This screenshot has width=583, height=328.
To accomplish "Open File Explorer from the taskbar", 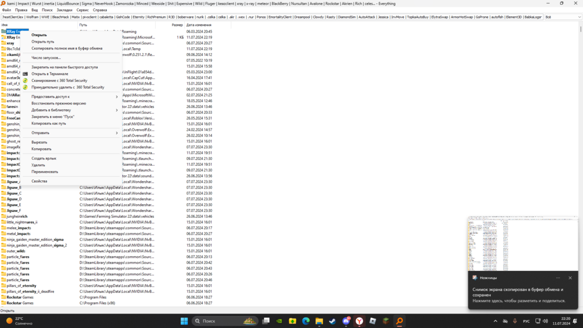I will click(319, 321).
